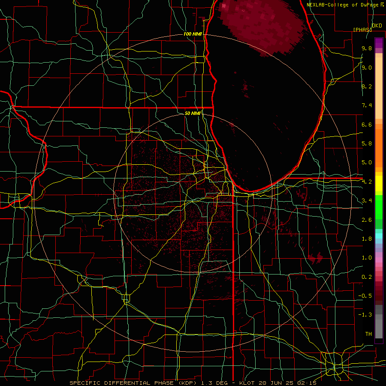Click the -0.5 scale label

pos(365,296)
